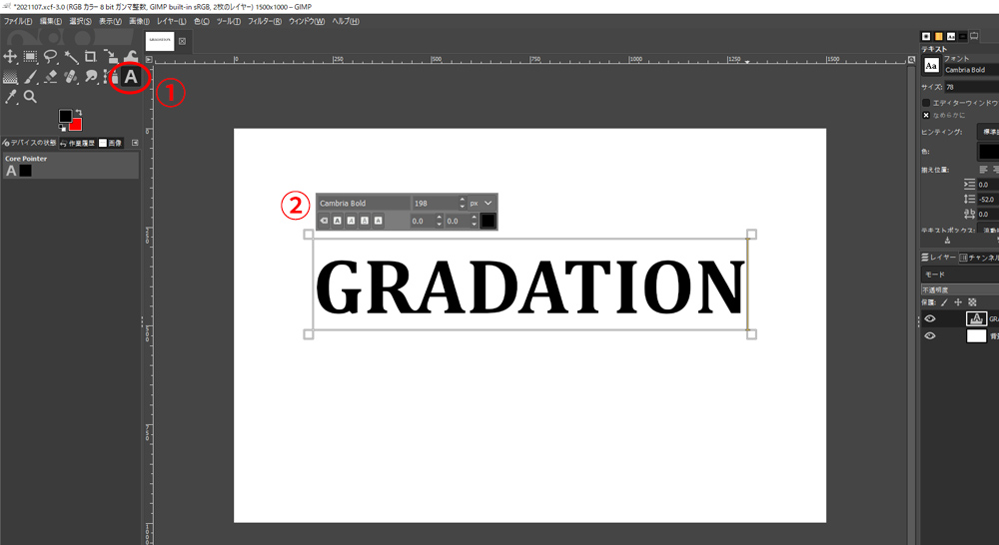Select the Smudge tool
Screen dimensions: 999x545
pos(91,77)
